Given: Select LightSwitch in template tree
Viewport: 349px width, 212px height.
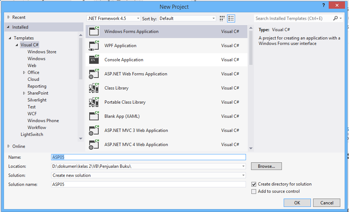Looking at the screenshot, I should (x=32, y=134).
